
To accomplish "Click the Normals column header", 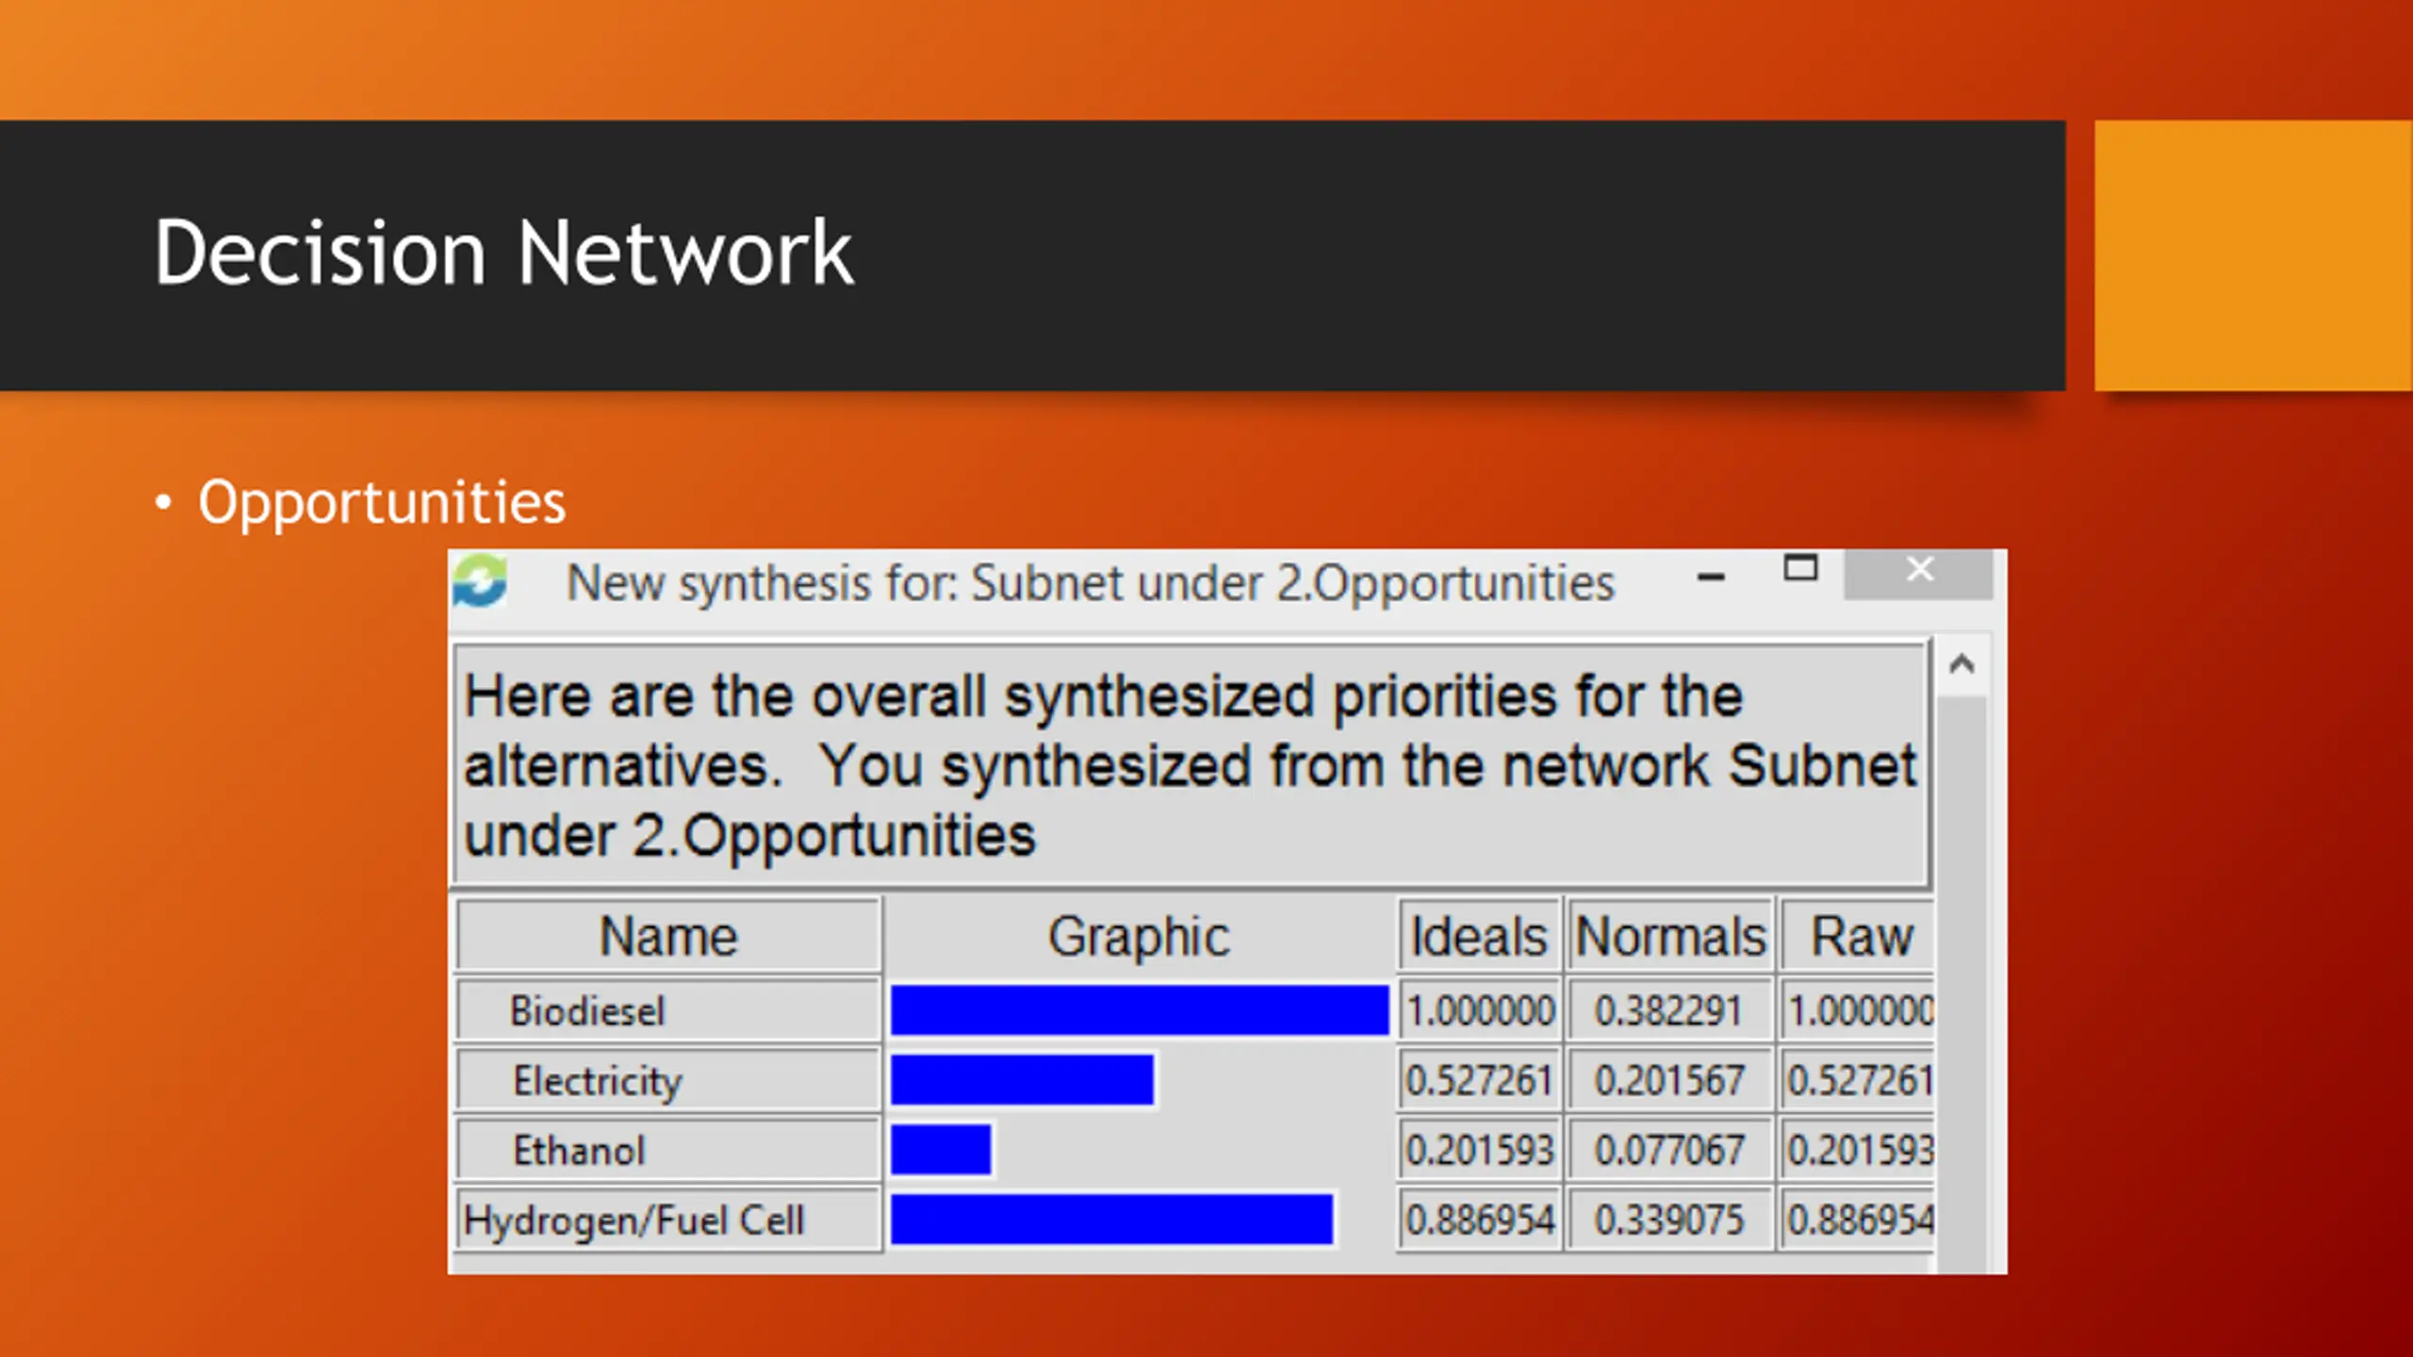I will point(1669,937).
